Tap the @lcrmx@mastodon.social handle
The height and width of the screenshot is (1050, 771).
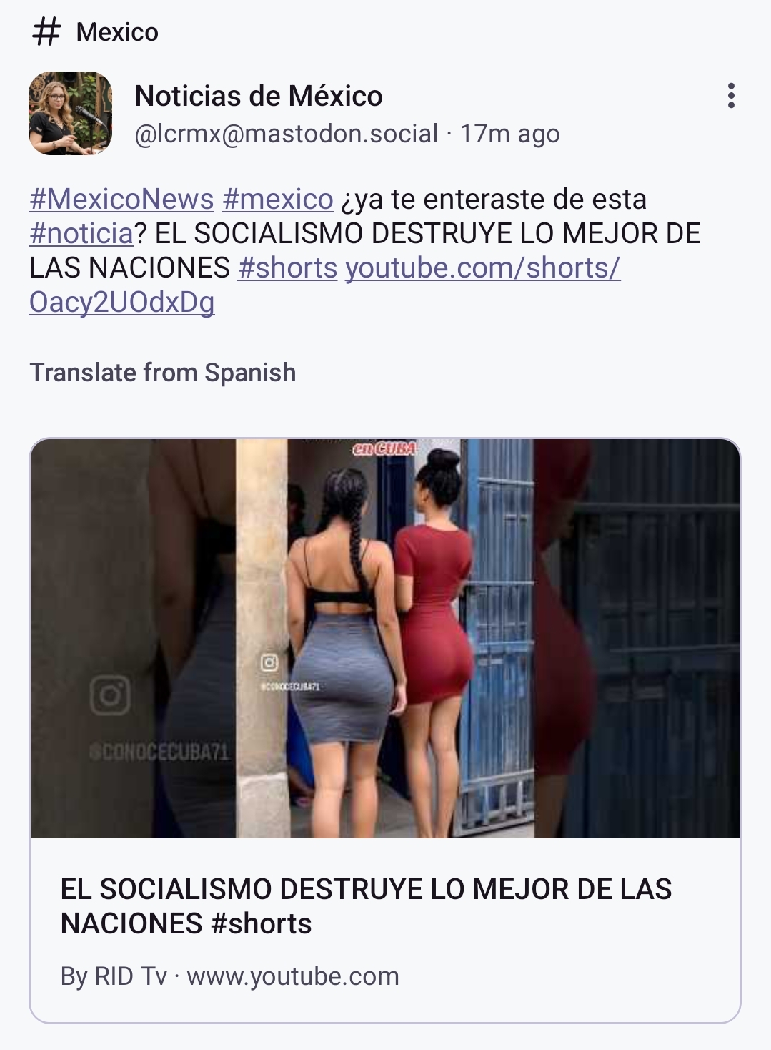pyautogui.click(x=286, y=134)
